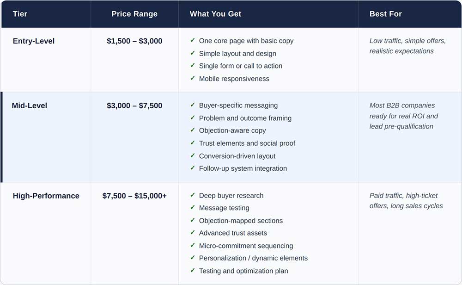Click the Price Range column header
Screen dimensions: 462x285
click(134, 14)
